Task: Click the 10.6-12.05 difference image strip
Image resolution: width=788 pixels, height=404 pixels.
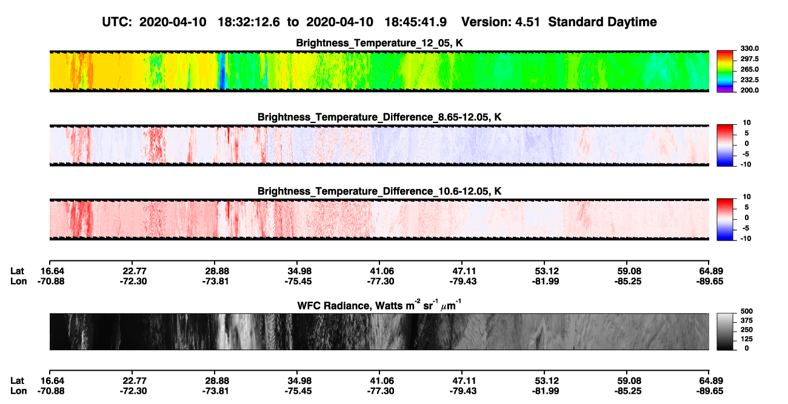Action: 379,219
